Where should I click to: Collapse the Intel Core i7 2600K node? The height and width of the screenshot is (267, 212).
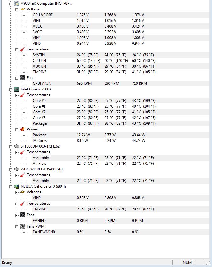point(10,90)
